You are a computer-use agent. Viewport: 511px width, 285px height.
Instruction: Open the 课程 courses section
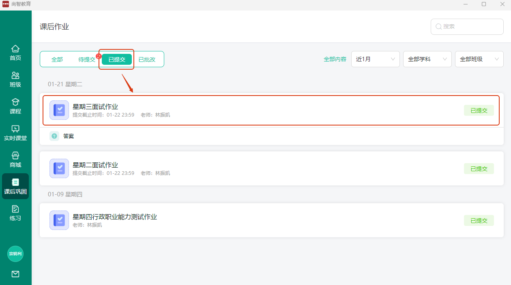pyautogui.click(x=15, y=106)
